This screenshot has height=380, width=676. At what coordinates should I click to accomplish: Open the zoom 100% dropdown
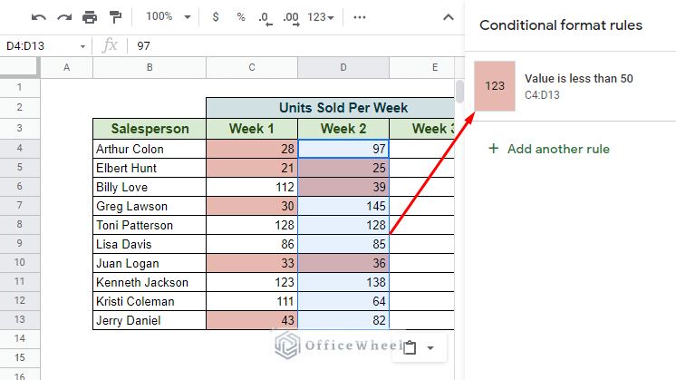coord(169,17)
